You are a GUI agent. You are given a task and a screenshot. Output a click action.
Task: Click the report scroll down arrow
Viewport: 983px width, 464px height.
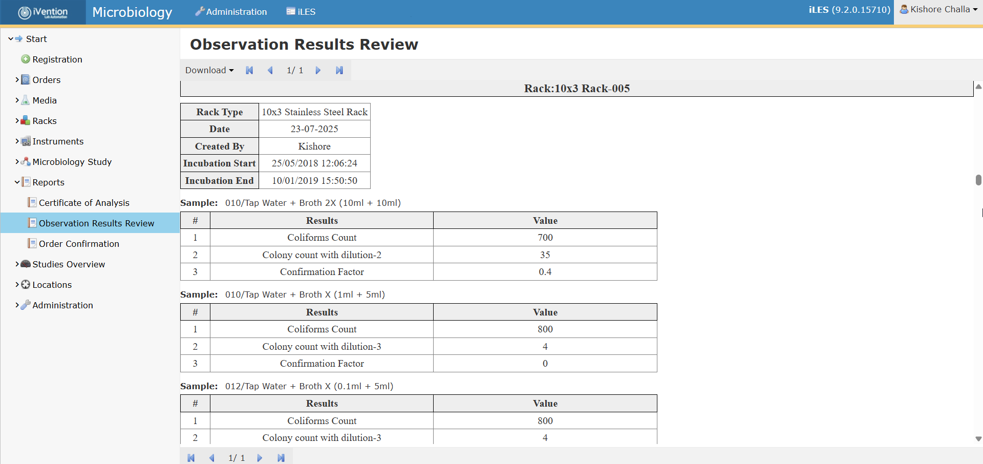coord(978,439)
